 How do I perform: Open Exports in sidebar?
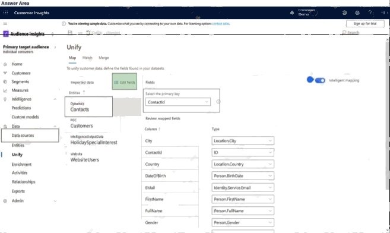[x=18, y=191]
